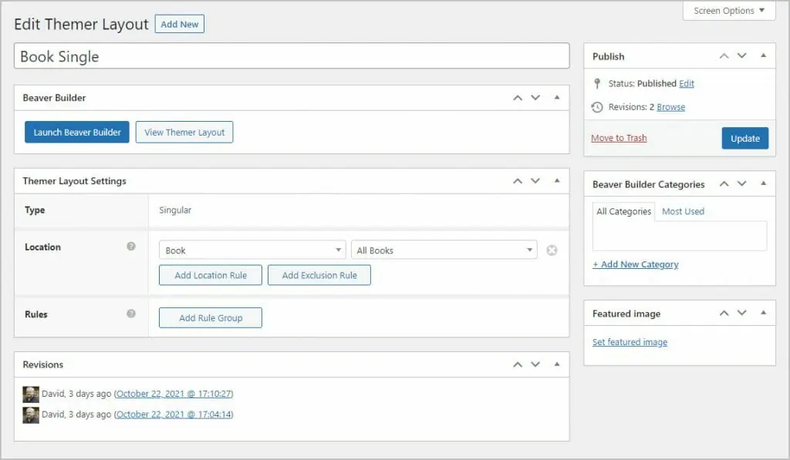Browse revisions link
This screenshot has width=790, height=460.
coord(670,106)
